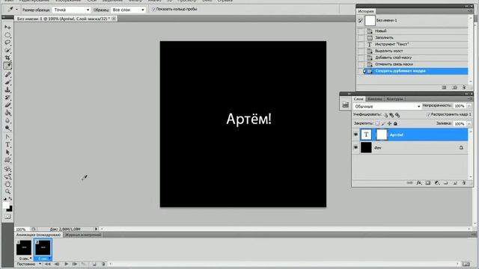The image size is (479, 269).
Task: Add layer mask from Layers panel bottom
Action: (x=427, y=182)
